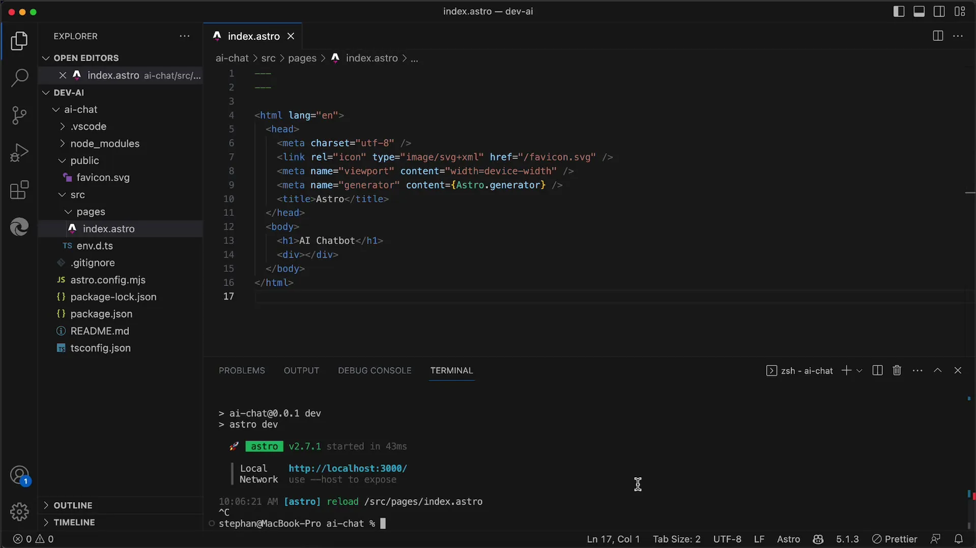Viewport: 976px width, 548px height.
Task: Open the Search view in activity bar
Action: [x=19, y=78]
